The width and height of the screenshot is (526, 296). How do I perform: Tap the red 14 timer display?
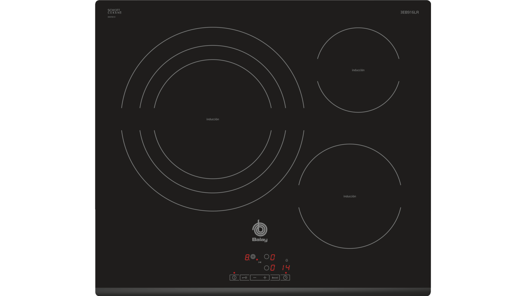(286, 268)
